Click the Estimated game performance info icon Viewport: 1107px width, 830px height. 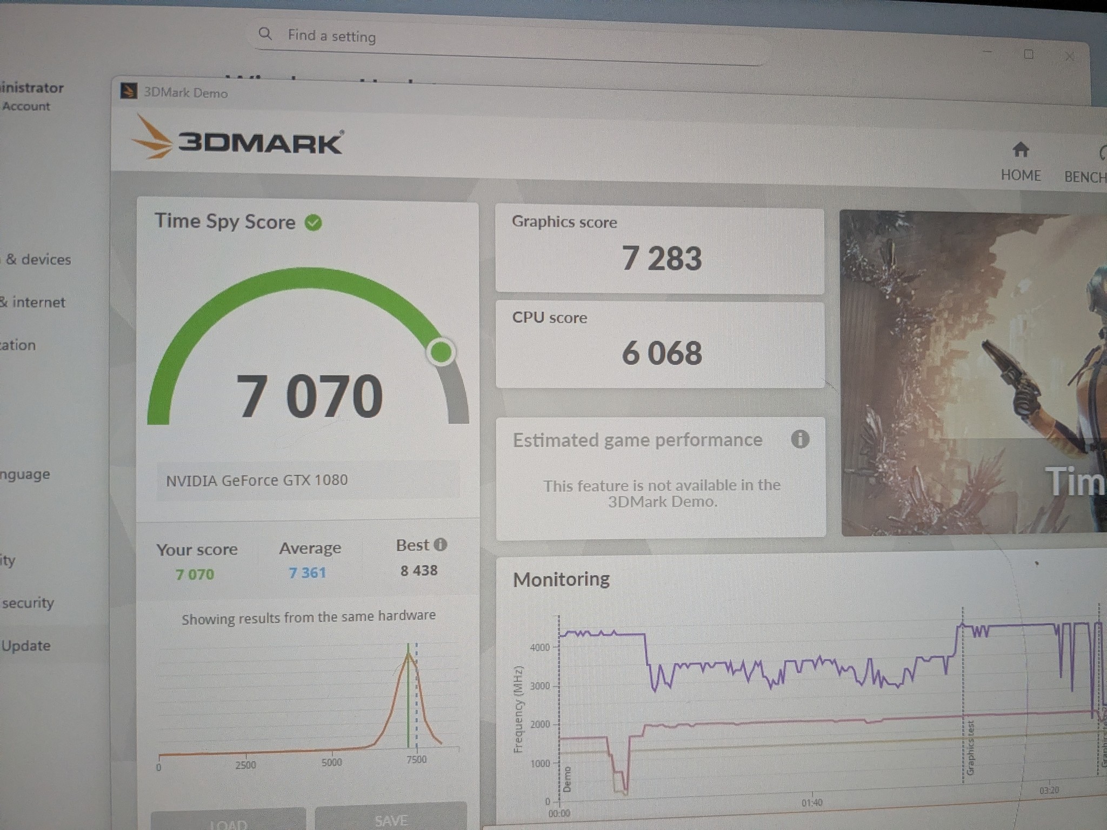[800, 439]
